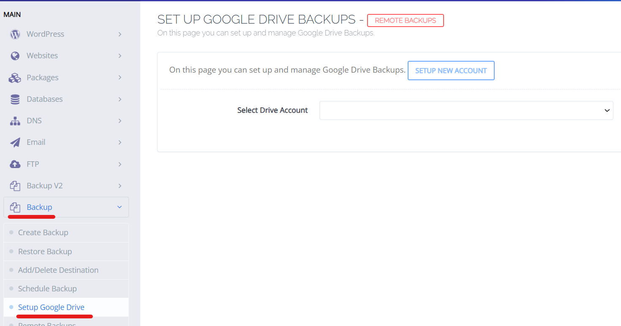Click the Backup pages icon in the sidebar
The width and height of the screenshot is (621, 326).
click(x=15, y=207)
